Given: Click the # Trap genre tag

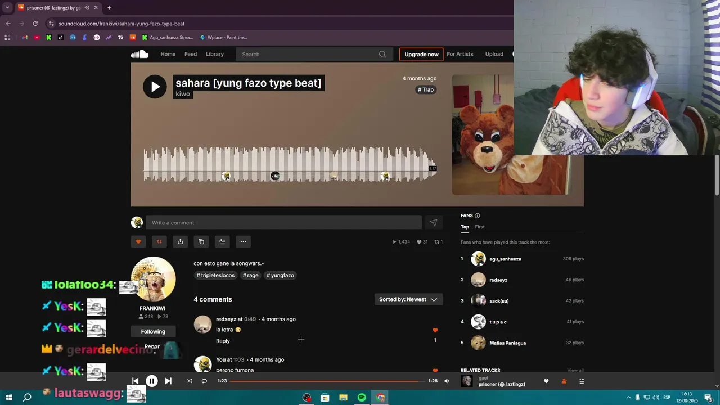Looking at the screenshot, I should [426, 89].
